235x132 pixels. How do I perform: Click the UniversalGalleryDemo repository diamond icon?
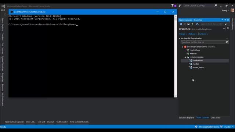[185, 47]
